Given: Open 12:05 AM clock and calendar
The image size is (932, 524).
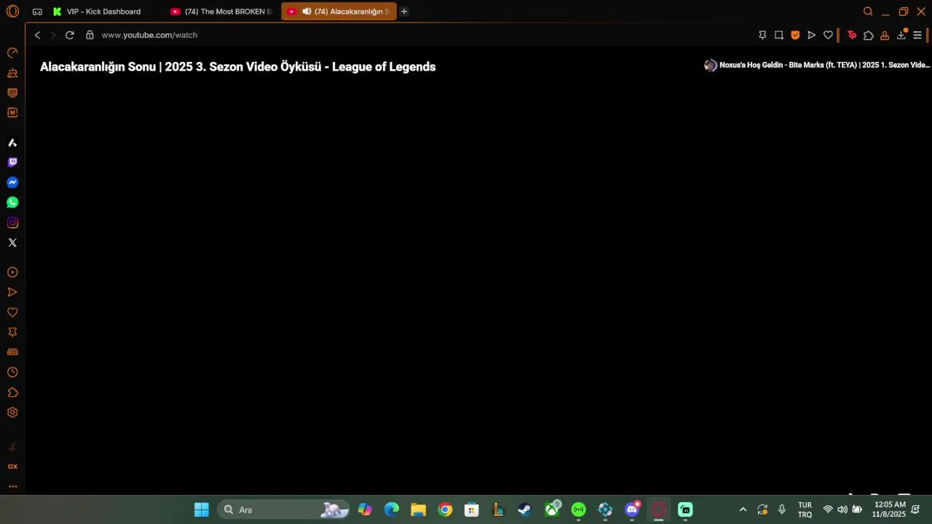Looking at the screenshot, I should click(x=889, y=509).
